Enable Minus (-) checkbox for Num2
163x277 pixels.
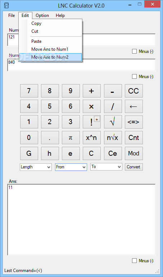[x=134, y=77]
